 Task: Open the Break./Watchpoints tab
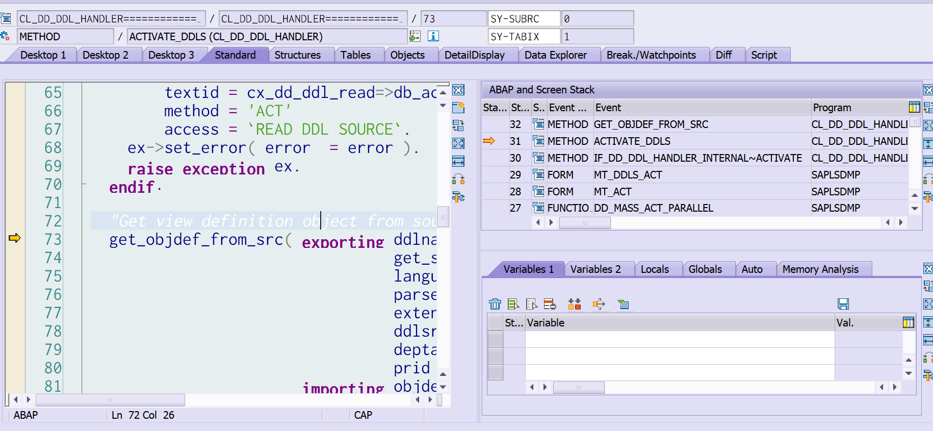[x=651, y=55]
